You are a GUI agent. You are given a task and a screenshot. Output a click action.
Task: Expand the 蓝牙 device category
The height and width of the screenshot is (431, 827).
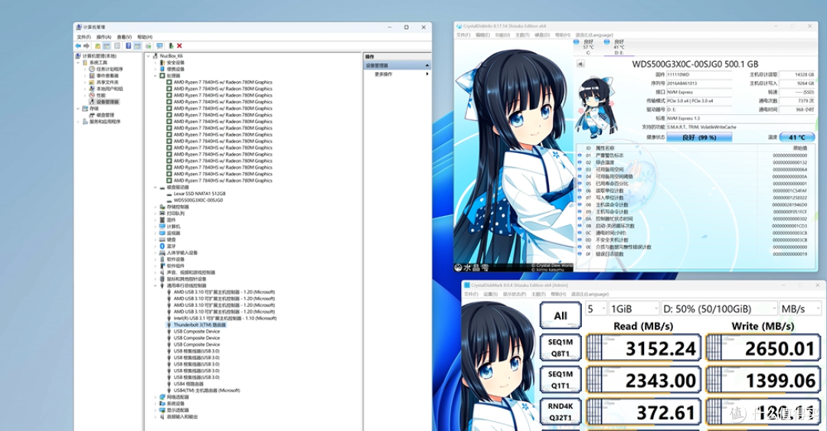point(155,247)
